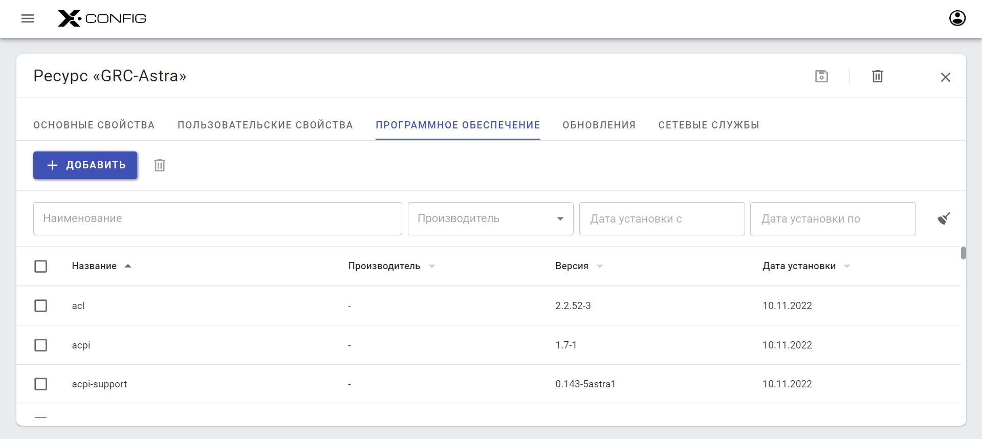Open sort arrow on Версия column

[600, 267]
